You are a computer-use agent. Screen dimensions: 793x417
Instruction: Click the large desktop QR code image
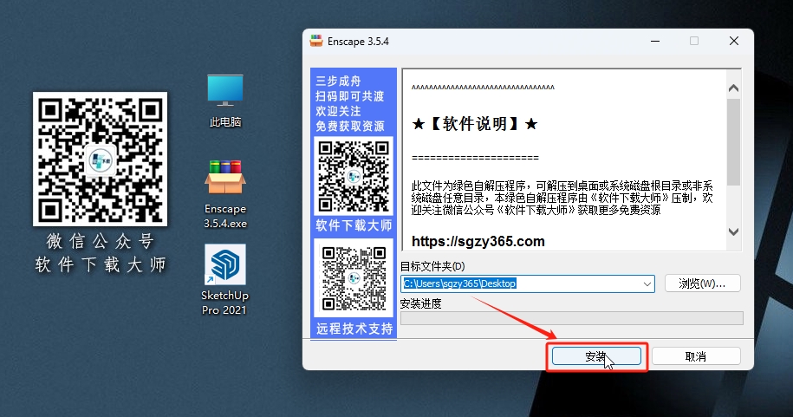101,159
